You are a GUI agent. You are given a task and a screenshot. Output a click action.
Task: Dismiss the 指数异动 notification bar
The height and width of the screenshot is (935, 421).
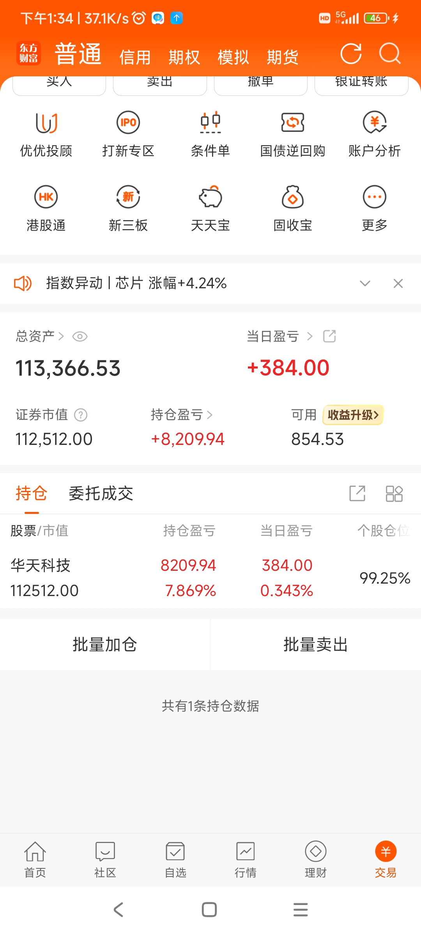(398, 283)
